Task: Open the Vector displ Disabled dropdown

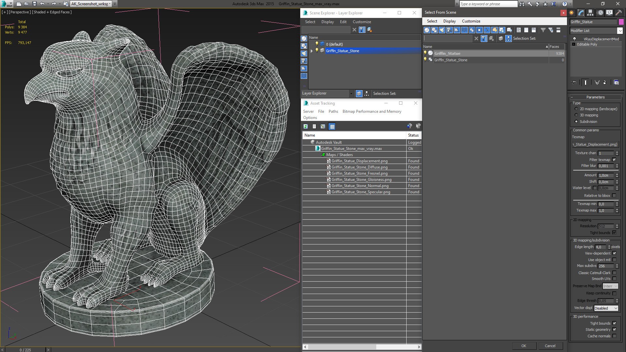Action: [606, 308]
